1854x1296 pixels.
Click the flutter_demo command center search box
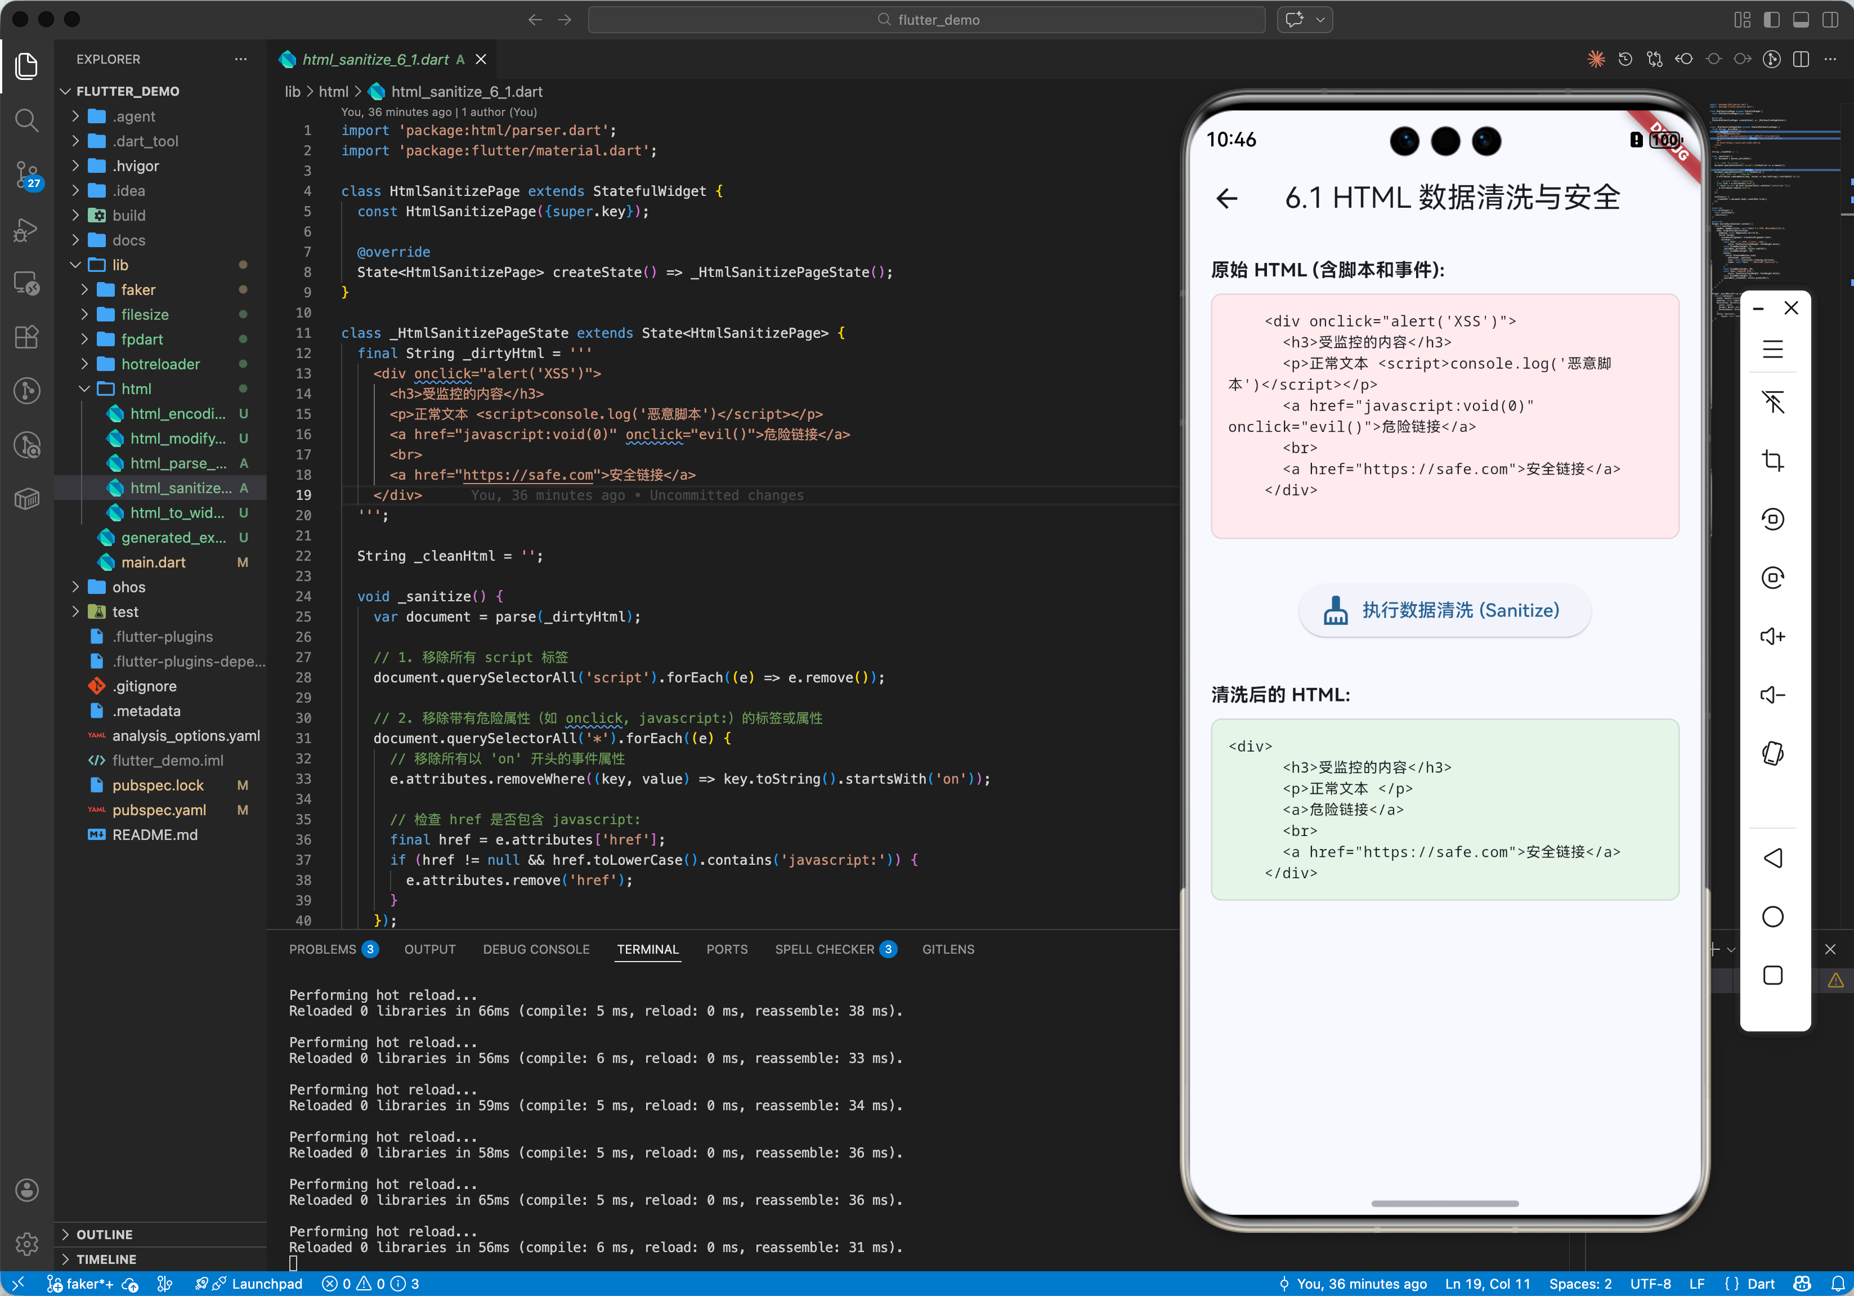click(x=927, y=19)
